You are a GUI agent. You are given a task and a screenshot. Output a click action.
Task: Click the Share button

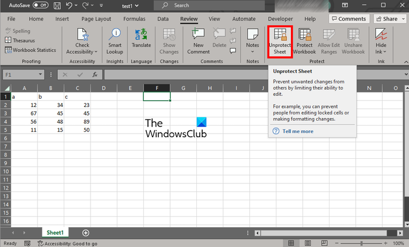(x=389, y=19)
